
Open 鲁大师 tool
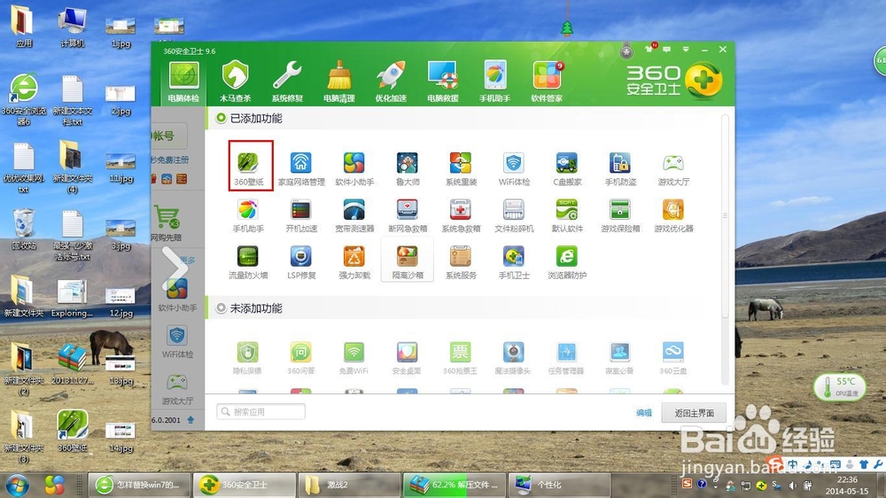(x=408, y=168)
